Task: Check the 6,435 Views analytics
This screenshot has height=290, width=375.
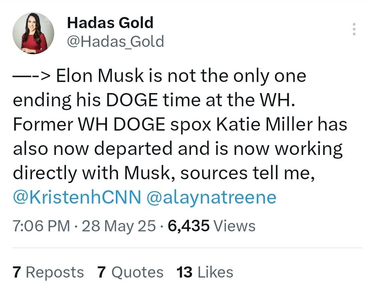Action: click(211, 226)
